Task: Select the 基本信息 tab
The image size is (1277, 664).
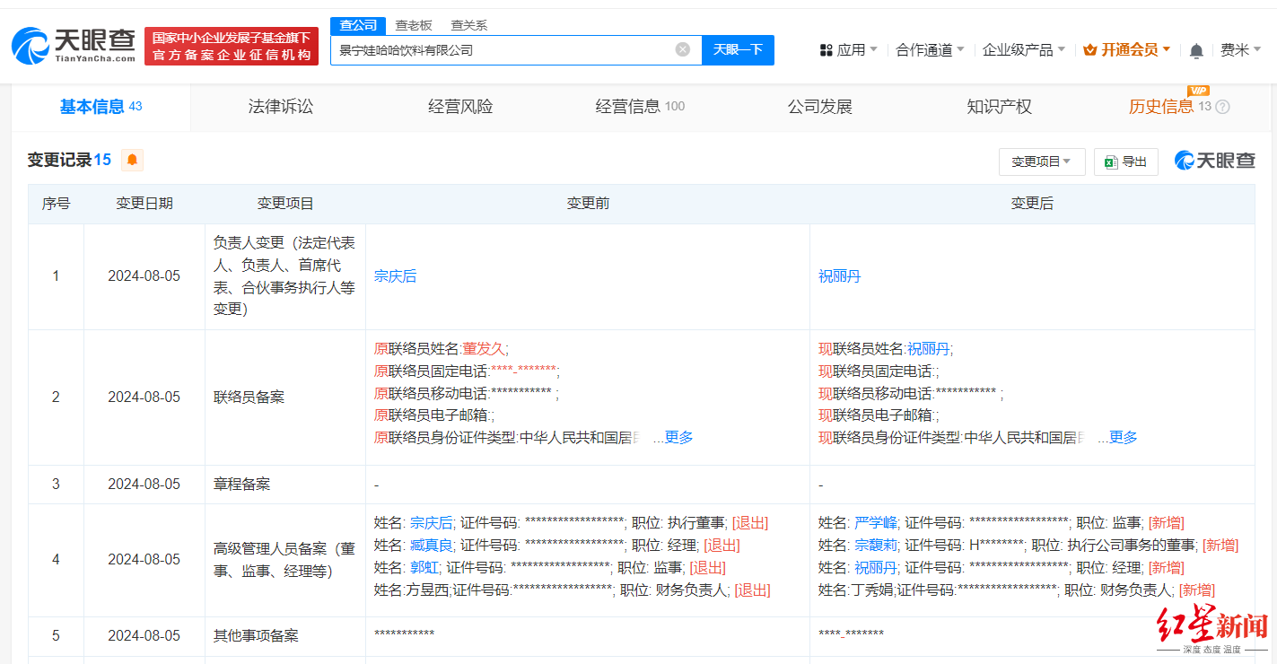Action: click(101, 107)
